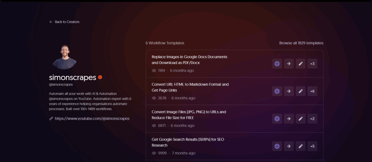Expand +3 more nodes on Replace Images

[x=312, y=64]
